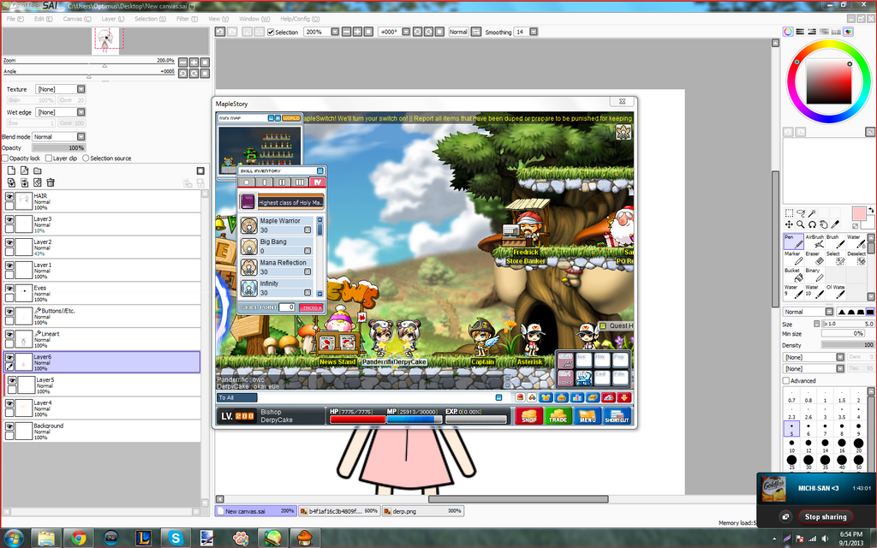877x548 pixels.
Task: Choose the lasso selection tool
Action: [x=801, y=213]
